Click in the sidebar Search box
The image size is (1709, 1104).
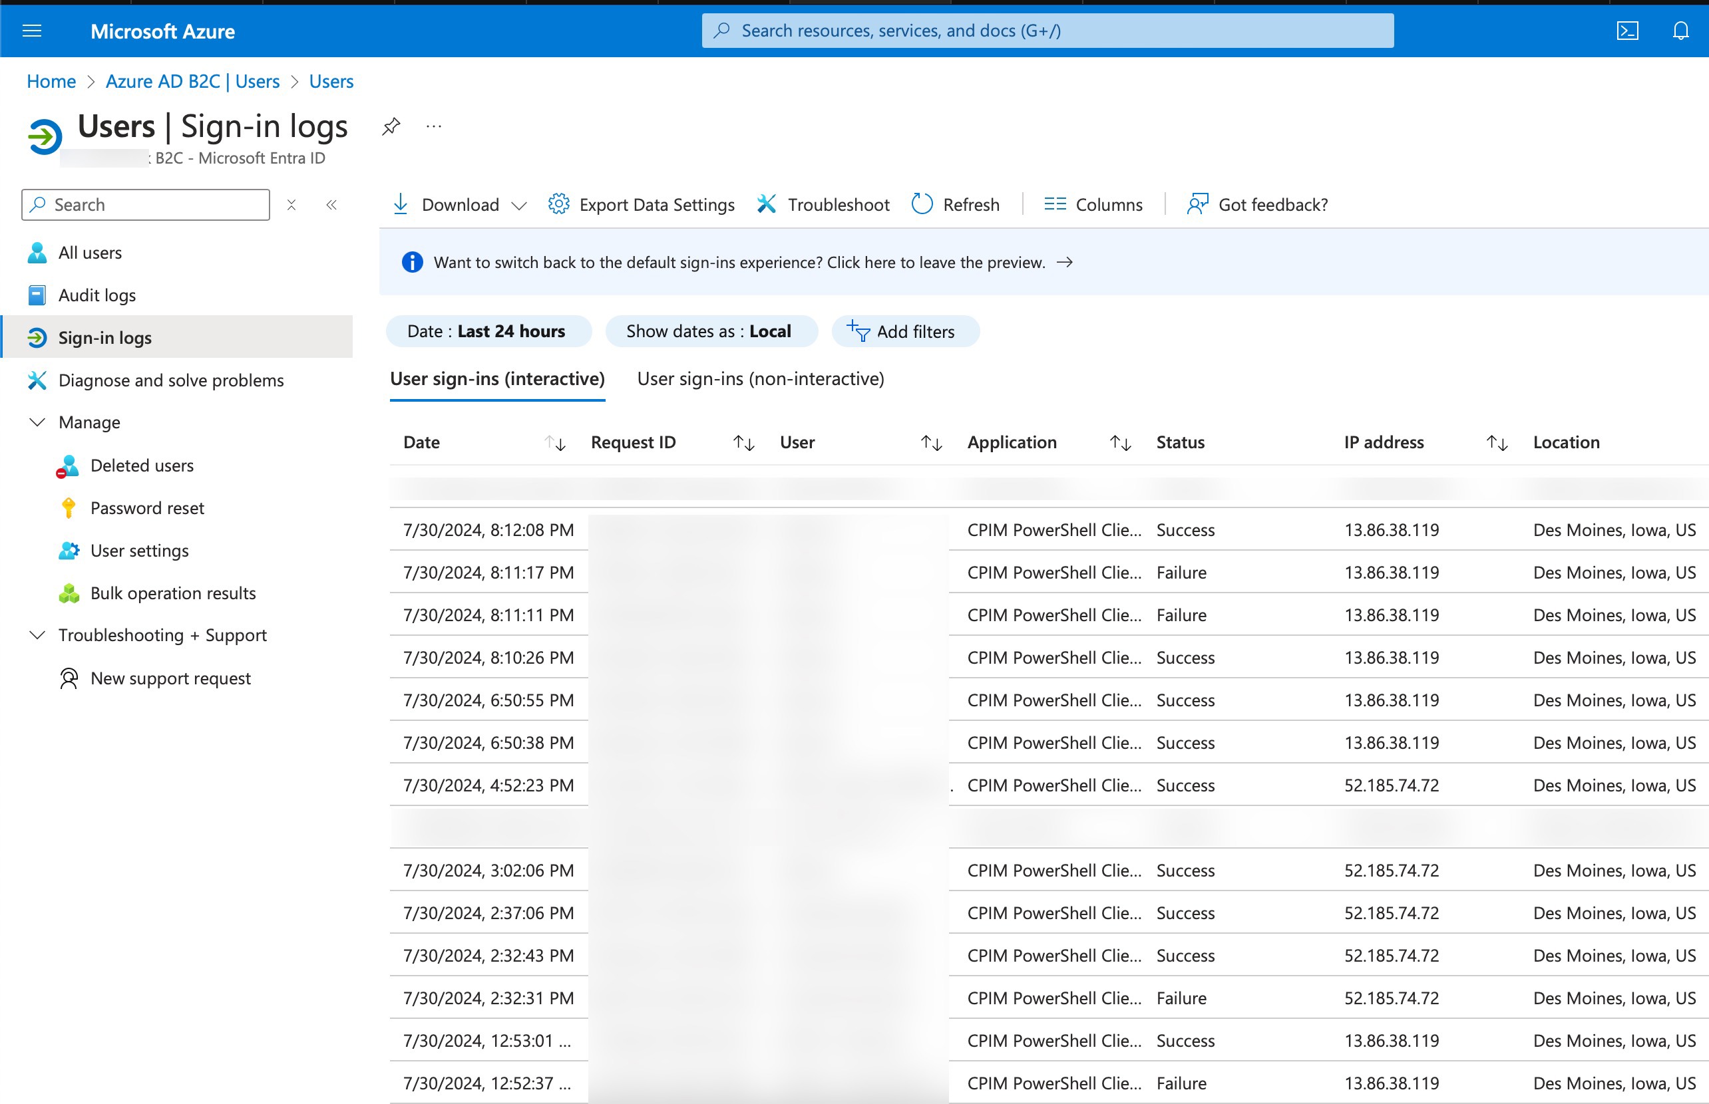point(146,205)
